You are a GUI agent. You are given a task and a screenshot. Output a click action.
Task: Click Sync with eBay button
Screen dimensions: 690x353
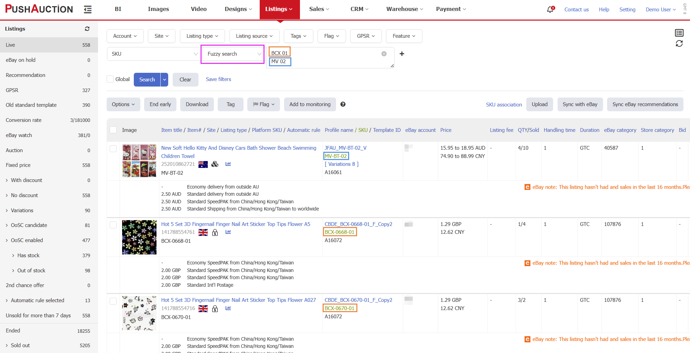click(x=580, y=104)
